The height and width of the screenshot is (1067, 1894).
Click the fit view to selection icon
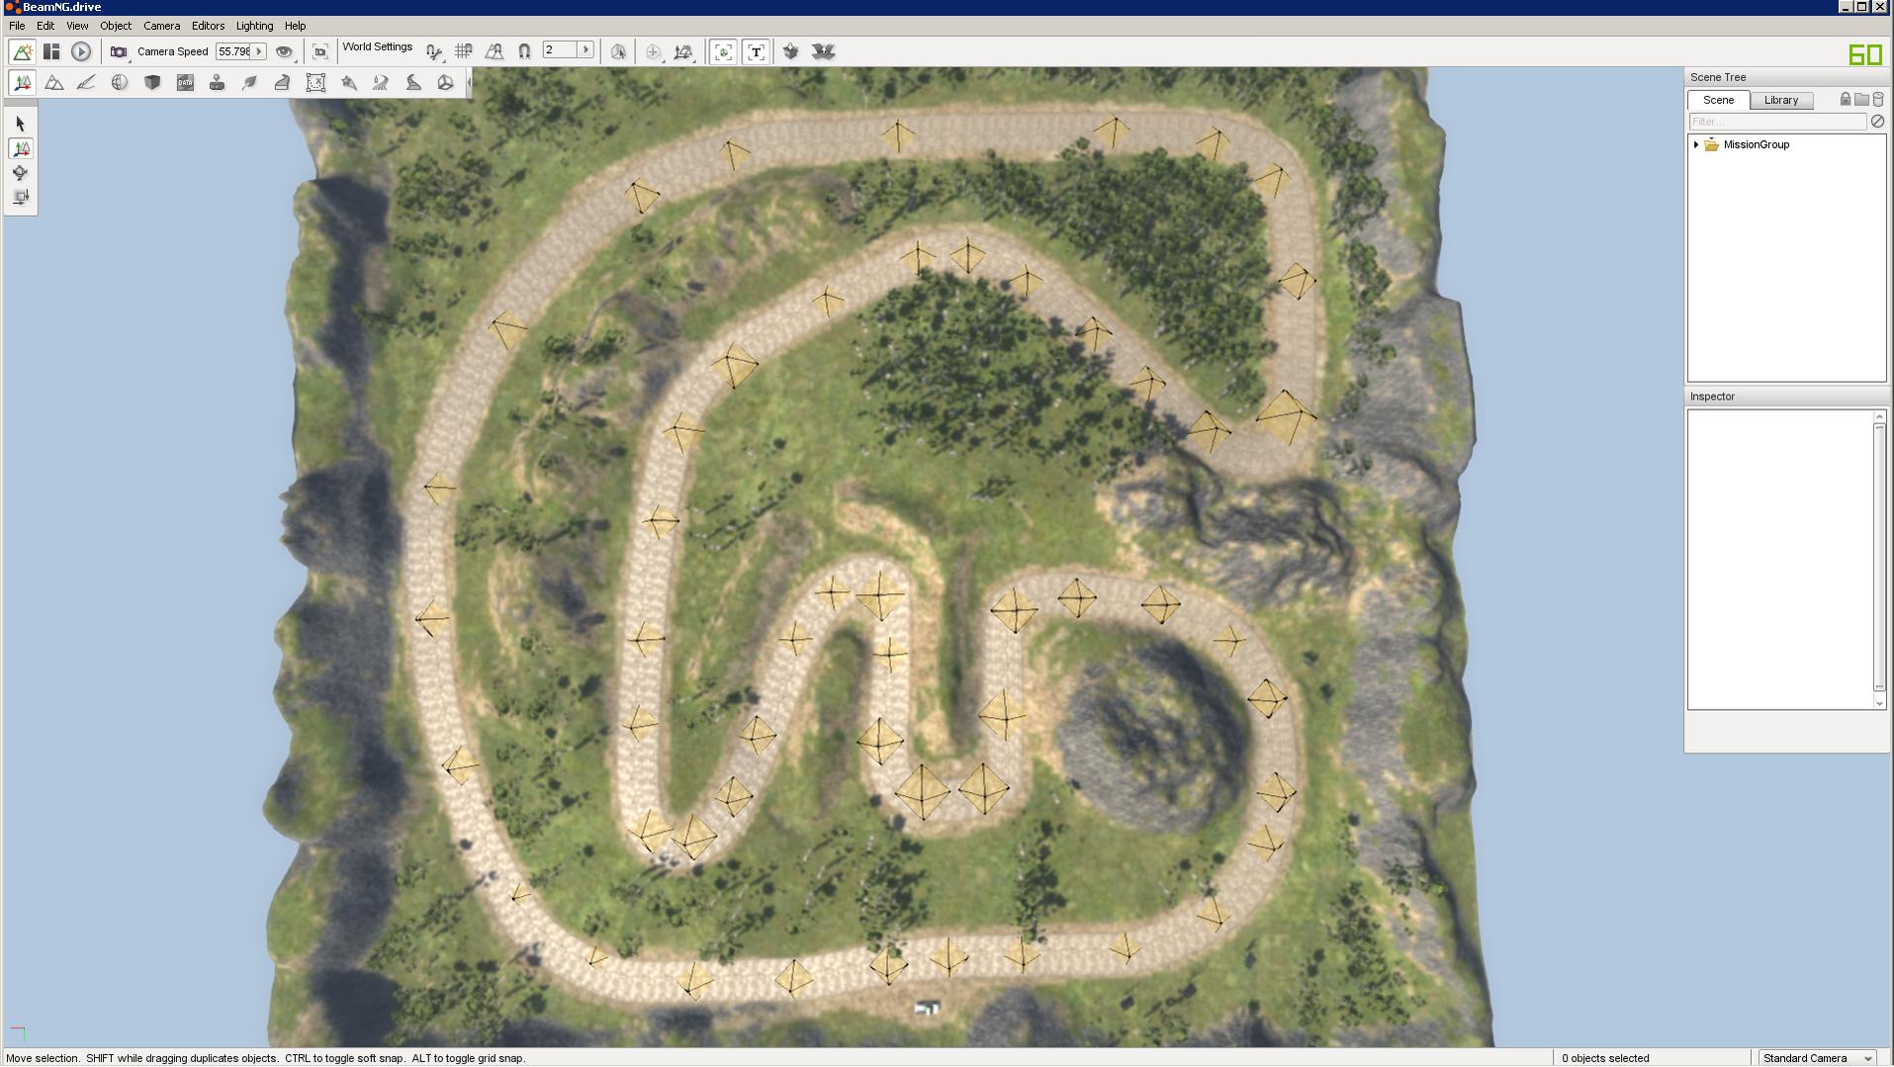[320, 51]
